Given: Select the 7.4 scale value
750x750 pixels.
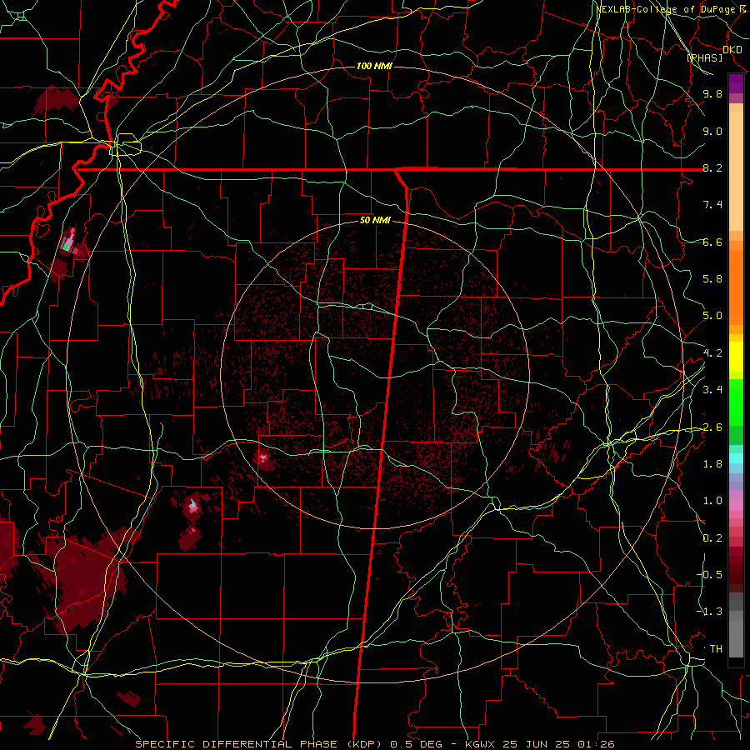Looking at the screenshot, I should [712, 205].
